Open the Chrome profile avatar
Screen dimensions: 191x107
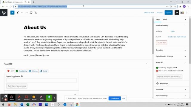[x=184, y=7]
